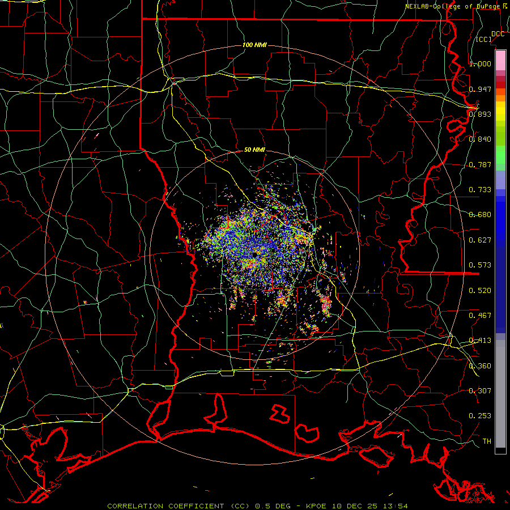Click the 0.893 legend value
Image resolution: width=510 pixels, height=510 pixels.
[480, 114]
